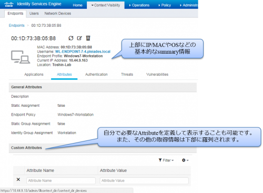Click the endpoint device computer image
This screenshot has height=193, width=263.
click(x=21, y=57)
